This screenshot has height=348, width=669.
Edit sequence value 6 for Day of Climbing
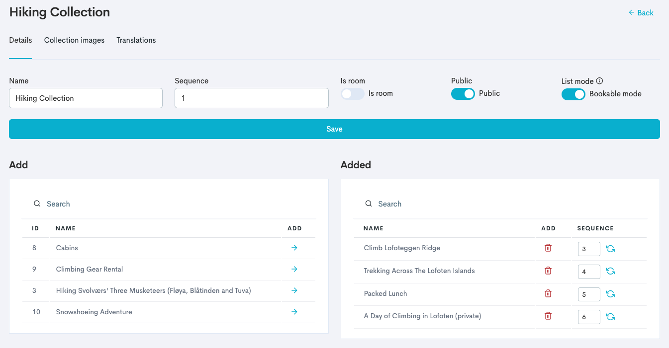coord(589,317)
